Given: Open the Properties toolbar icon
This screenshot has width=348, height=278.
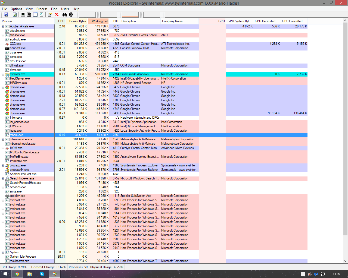Looking at the screenshot, I should [x=50, y=15].
